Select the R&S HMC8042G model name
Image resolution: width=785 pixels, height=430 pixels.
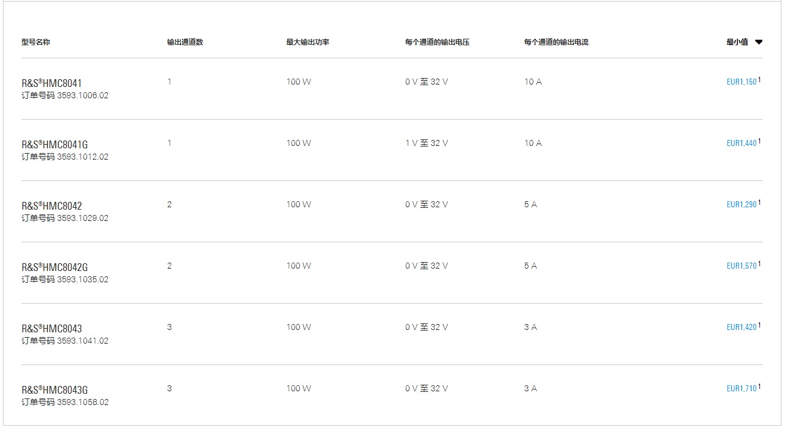point(55,267)
